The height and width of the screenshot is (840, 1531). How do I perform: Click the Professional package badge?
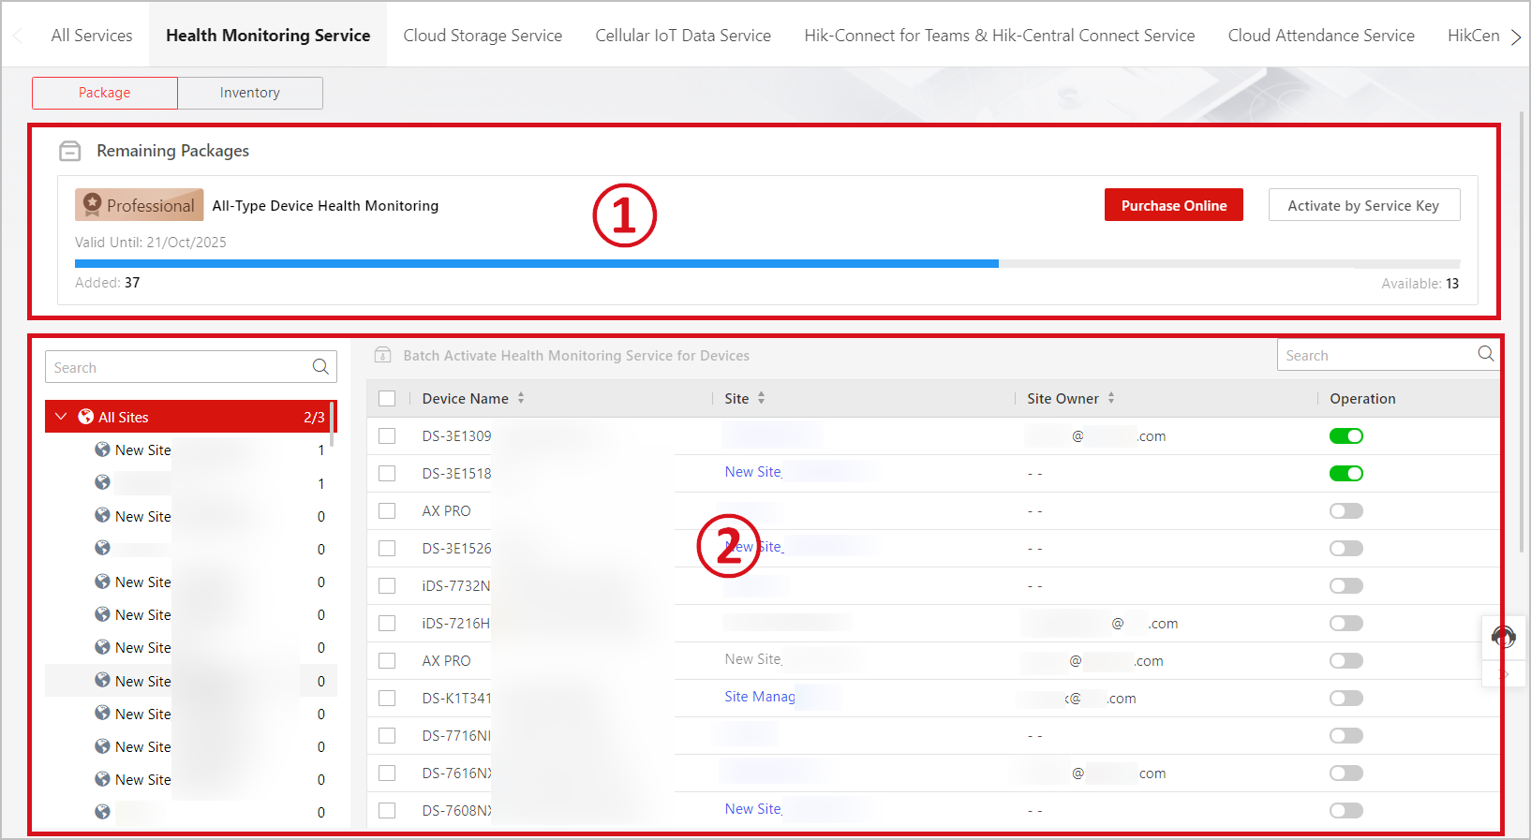pyautogui.click(x=140, y=205)
